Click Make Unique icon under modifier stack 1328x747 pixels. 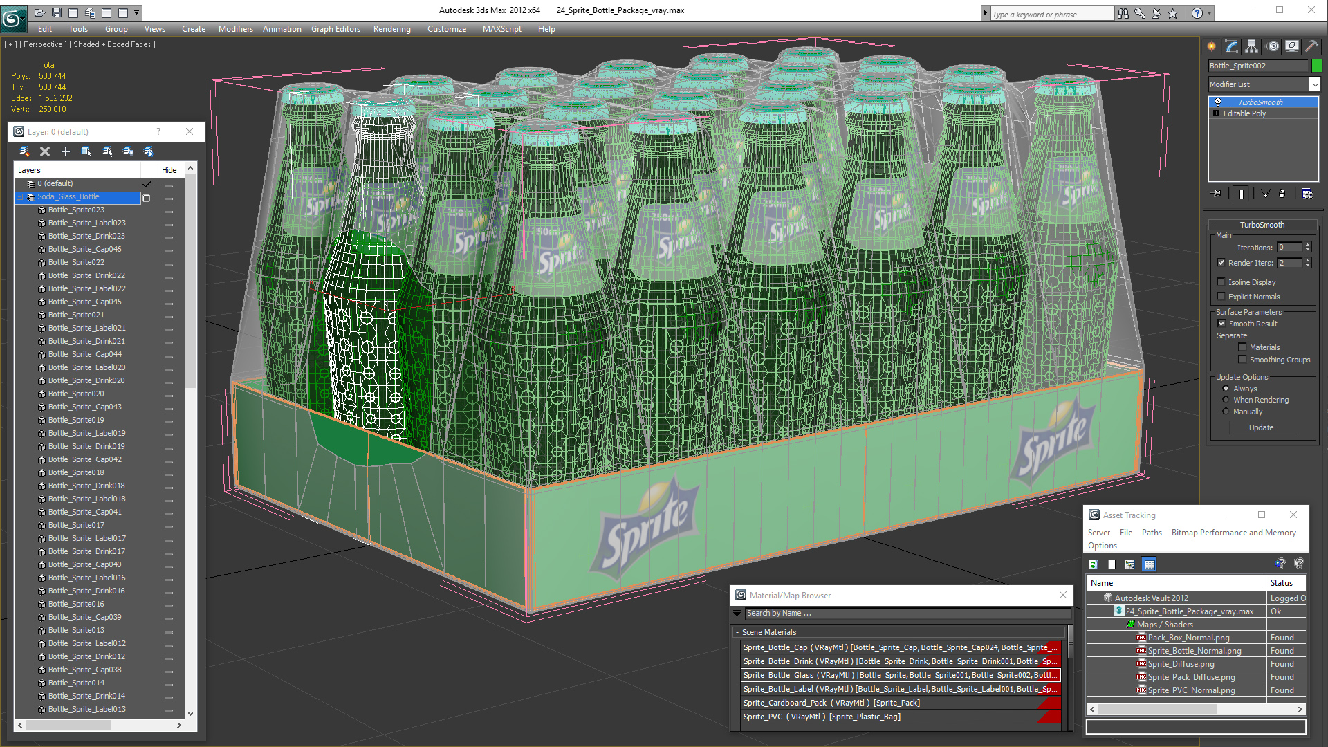(x=1265, y=194)
